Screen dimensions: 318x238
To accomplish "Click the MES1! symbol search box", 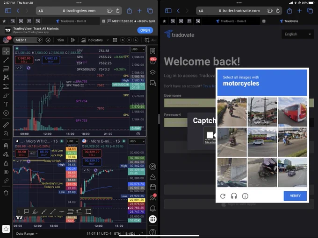I will point(25,40).
